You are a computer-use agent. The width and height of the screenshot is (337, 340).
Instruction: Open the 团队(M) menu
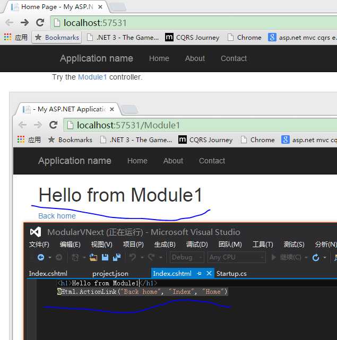(230, 245)
